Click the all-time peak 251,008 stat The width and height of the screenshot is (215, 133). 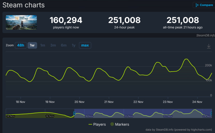point(183,20)
